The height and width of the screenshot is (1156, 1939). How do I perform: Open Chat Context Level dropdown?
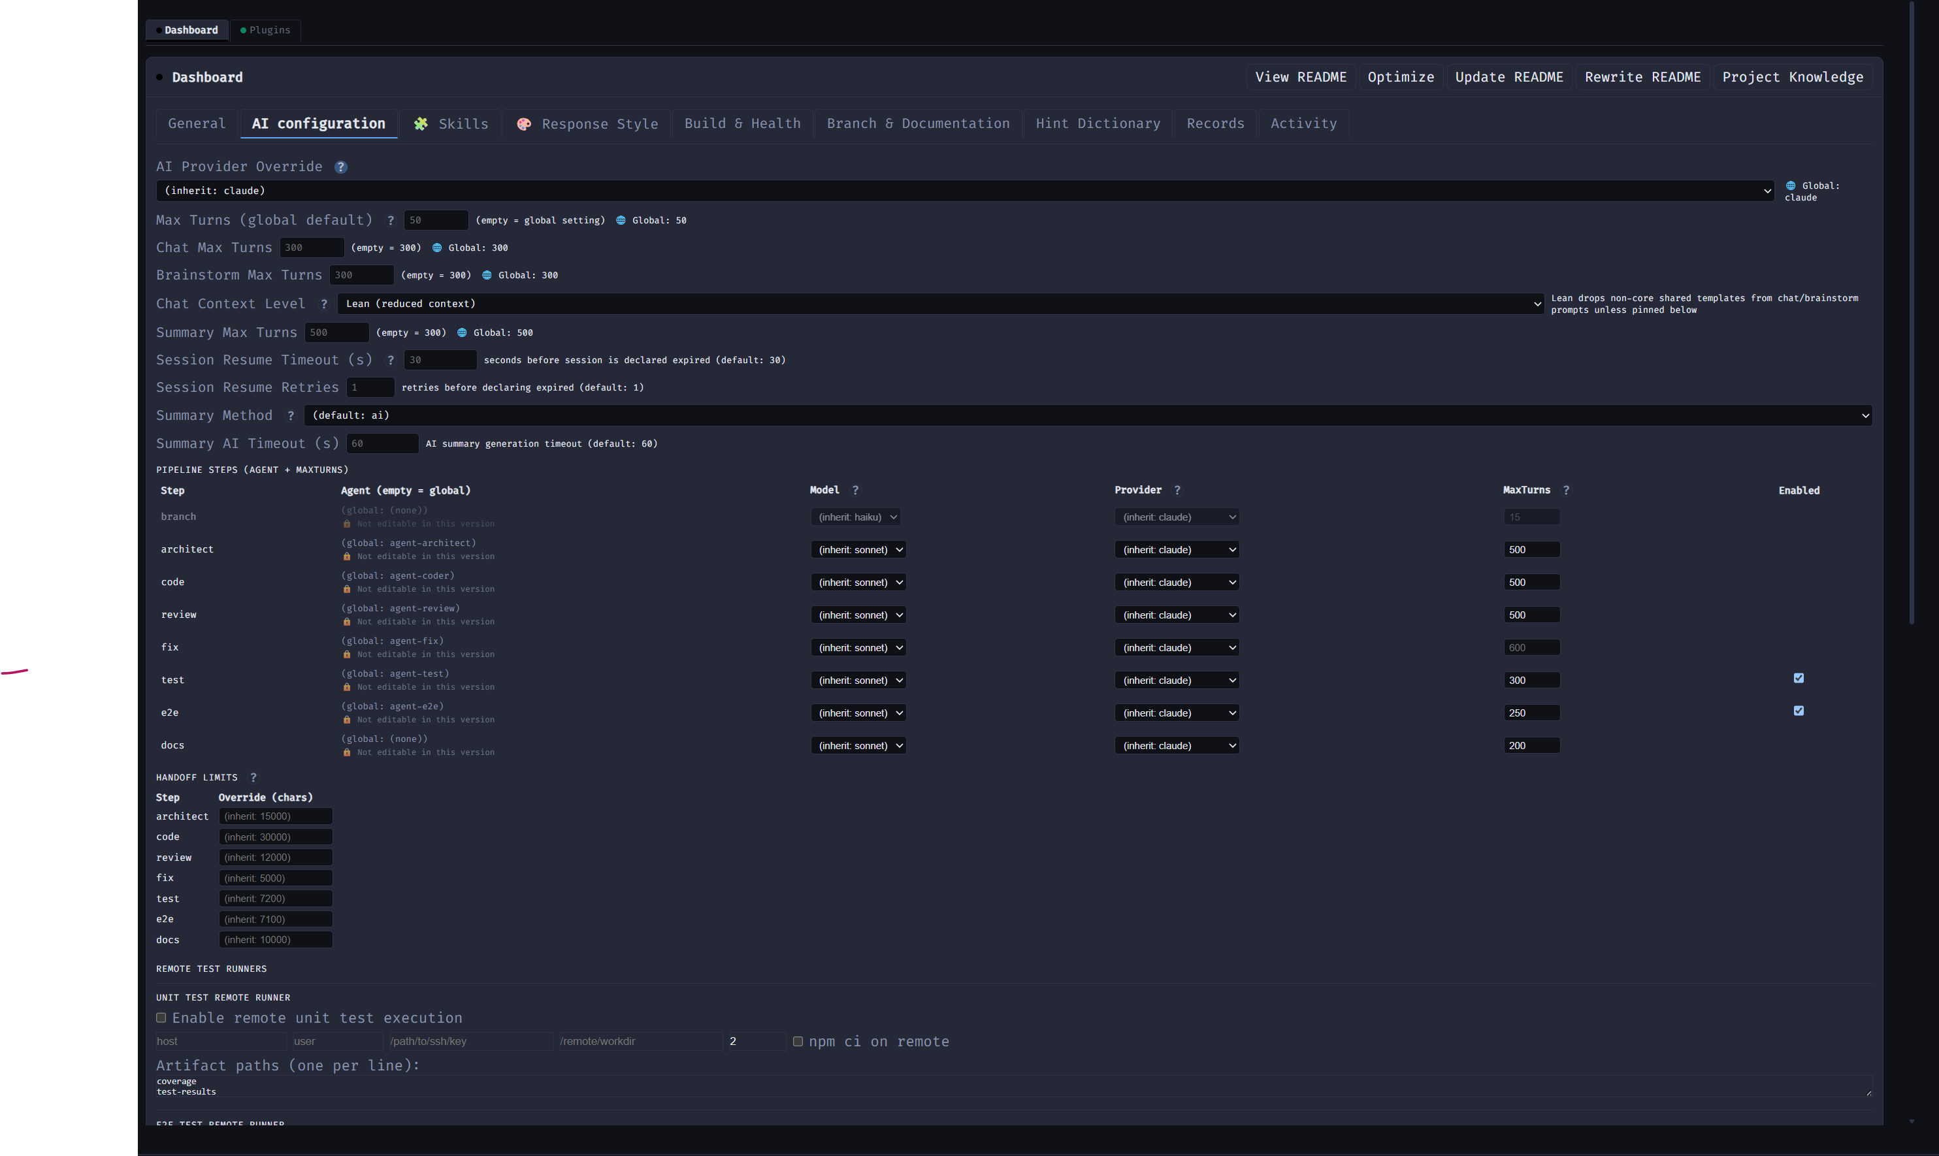pos(940,304)
